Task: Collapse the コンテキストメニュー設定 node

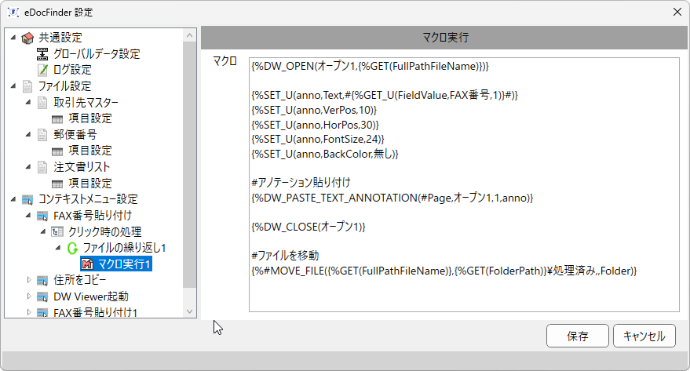Action: point(13,199)
